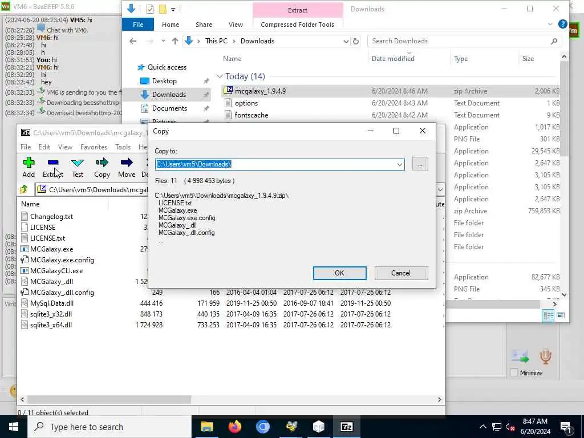Click the Explorer up-one-level arrow
The width and height of the screenshot is (584, 438).
coord(175,41)
